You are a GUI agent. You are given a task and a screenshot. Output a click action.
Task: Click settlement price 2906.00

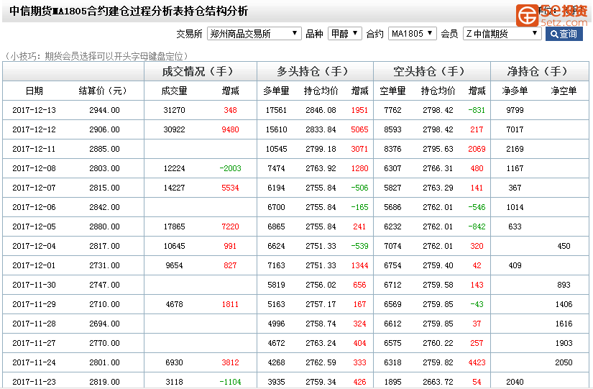coord(104,129)
